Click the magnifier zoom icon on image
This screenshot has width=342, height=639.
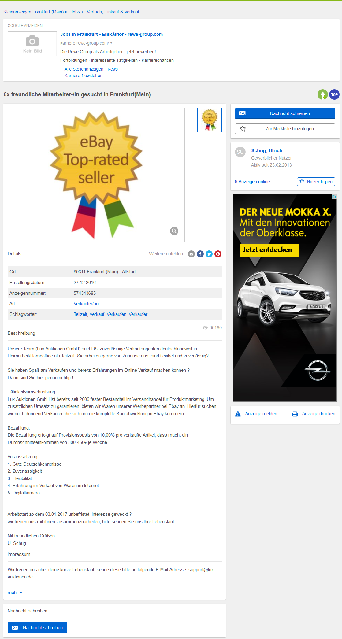pos(174,231)
